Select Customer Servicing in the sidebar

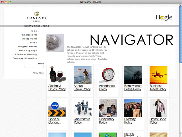26,54
